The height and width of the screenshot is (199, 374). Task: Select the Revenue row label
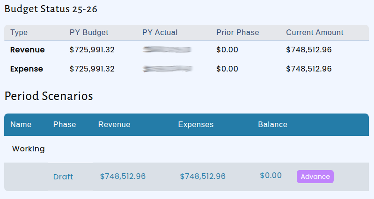28,50
